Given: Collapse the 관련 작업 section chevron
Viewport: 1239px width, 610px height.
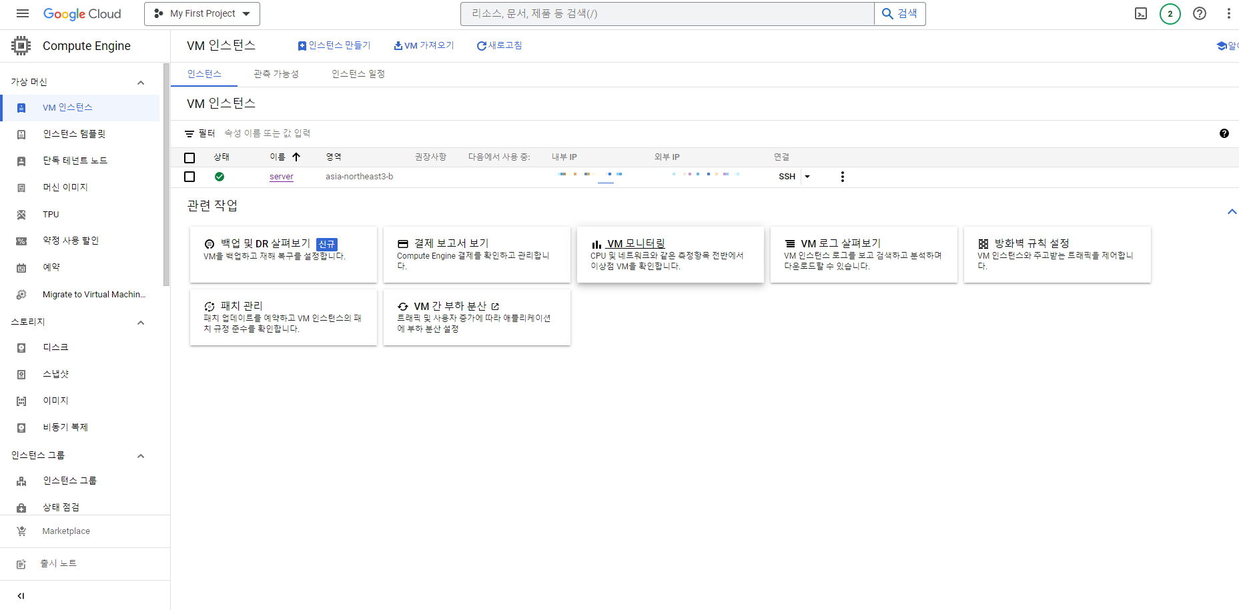Looking at the screenshot, I should (1232, 212).
